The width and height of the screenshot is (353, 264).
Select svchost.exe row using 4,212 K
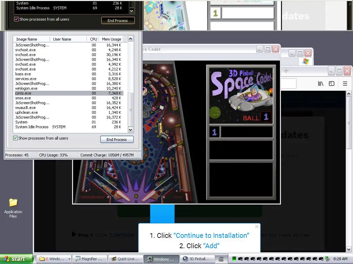69,69
